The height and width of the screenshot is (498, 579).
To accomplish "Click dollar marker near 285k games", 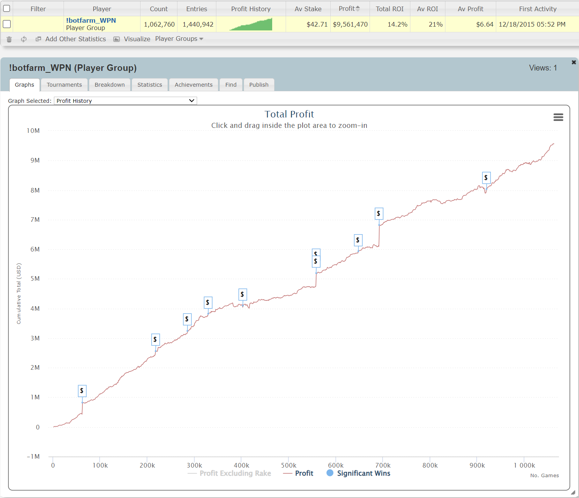I will coord(187,319).
